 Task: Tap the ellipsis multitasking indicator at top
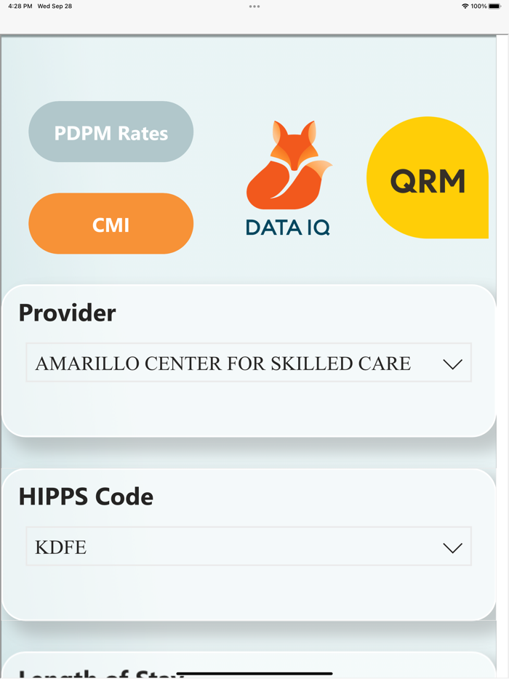tap(254, 6)
